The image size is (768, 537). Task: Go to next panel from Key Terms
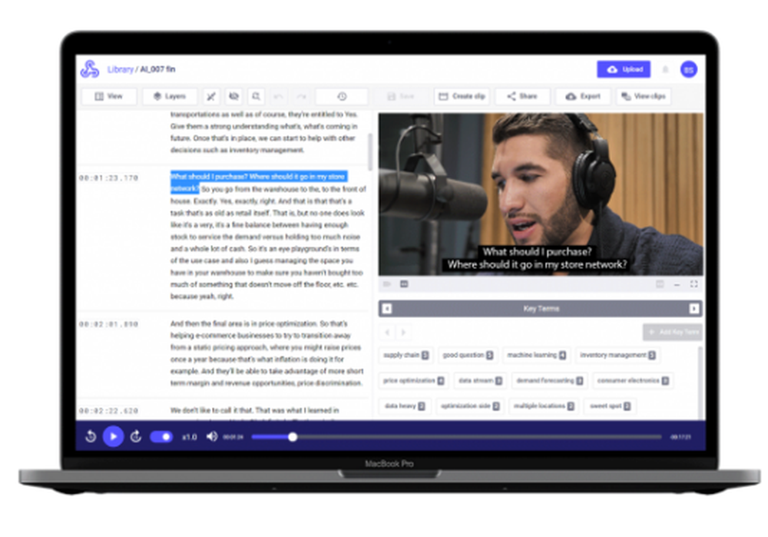[x=694, y=309]
